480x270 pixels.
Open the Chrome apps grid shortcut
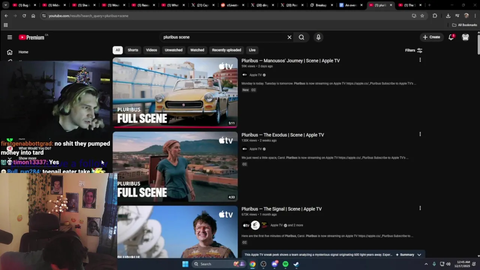click(x=6, y=25)
